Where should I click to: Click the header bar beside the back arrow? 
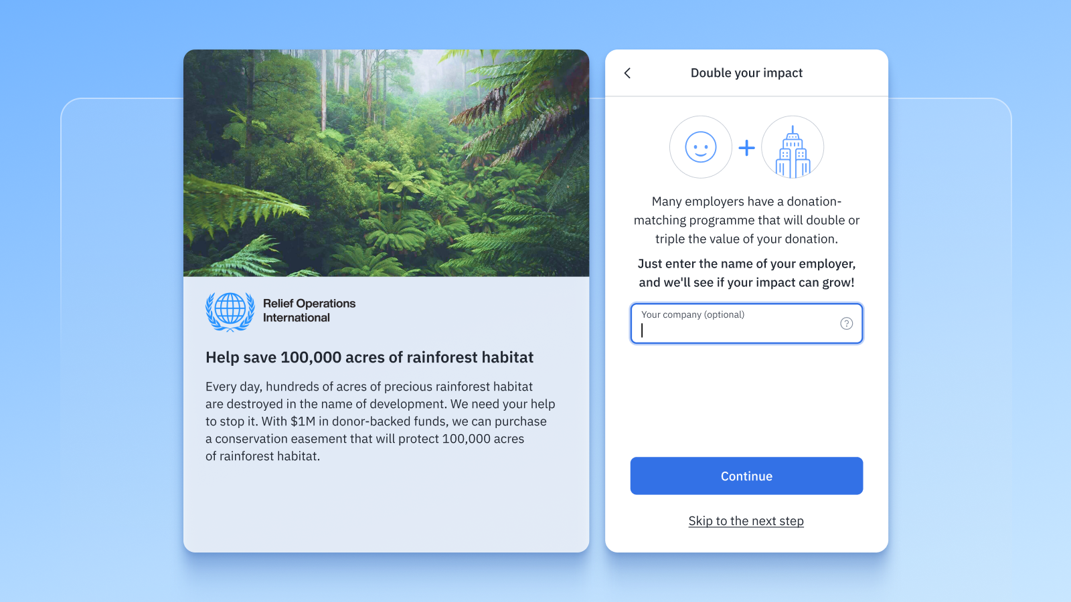point(746,73)
